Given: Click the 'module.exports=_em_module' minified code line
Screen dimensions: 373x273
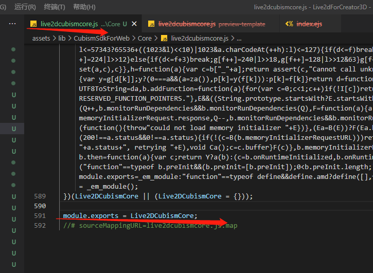Looking at the screenshot, I should [x=226, y=176].
